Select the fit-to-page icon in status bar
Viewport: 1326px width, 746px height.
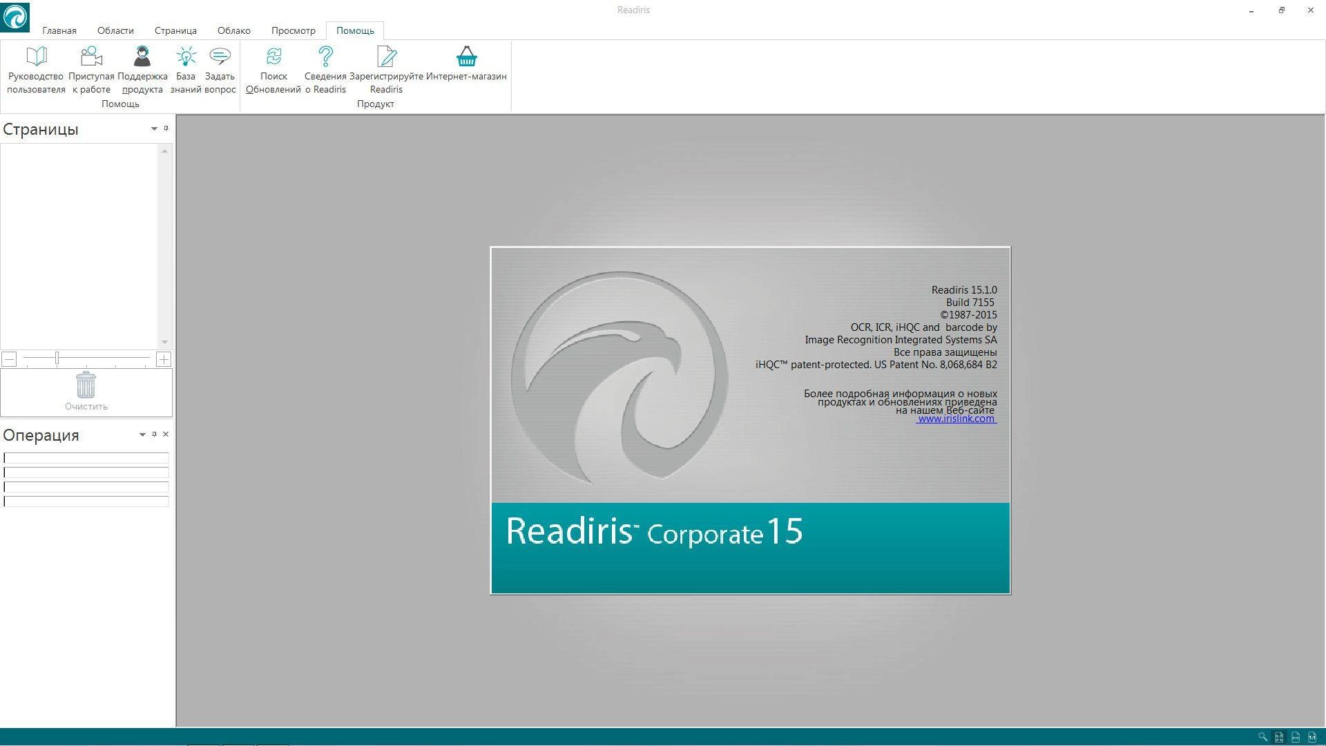pos(1279,737)
